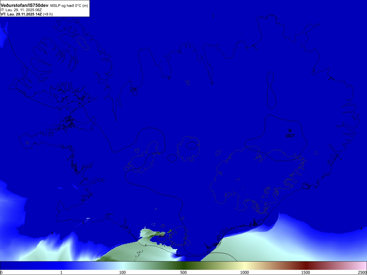The height and width of the screenshot is (275, 367).
Task: Click the 2500 tick on the color scale
Action: pos(362,272)
